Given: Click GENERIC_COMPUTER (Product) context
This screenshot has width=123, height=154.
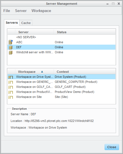Looking at the screenshot, I should (76, 82).
